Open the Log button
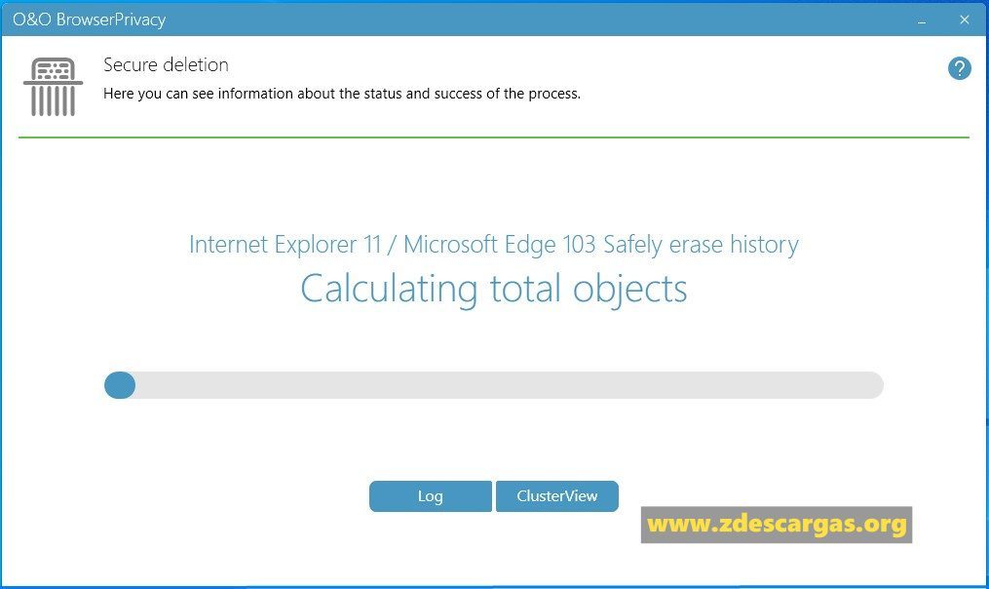This screenshot has width=989, height=589. pos(430,496)
